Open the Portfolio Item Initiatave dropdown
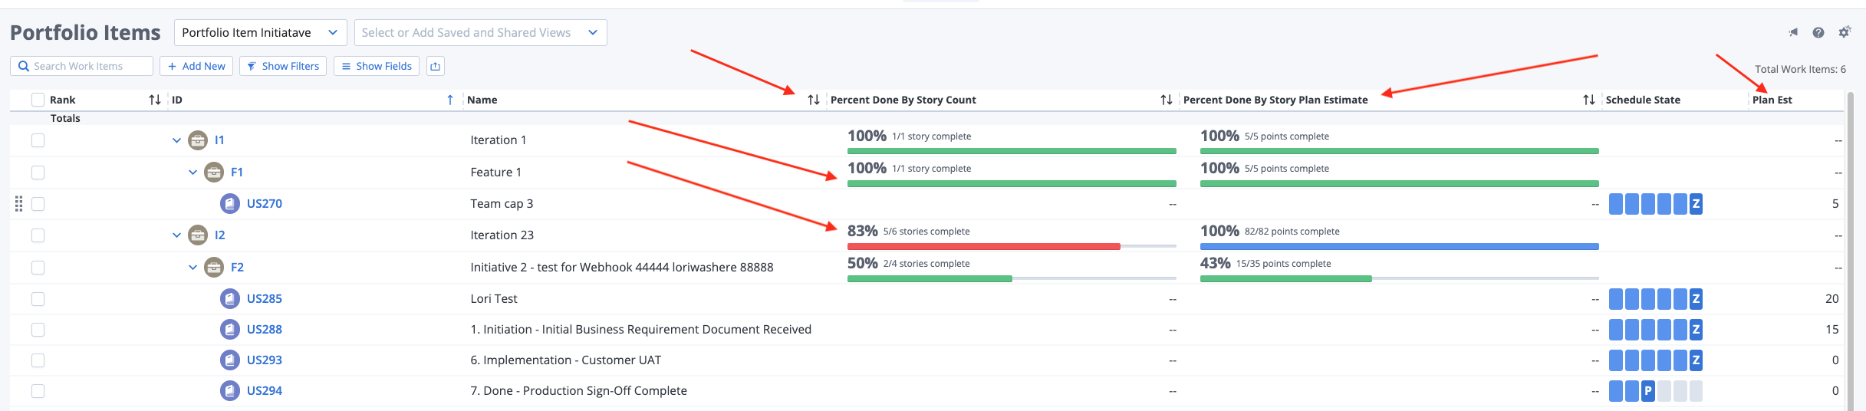The image size is (1866, 411). [260, 33]
